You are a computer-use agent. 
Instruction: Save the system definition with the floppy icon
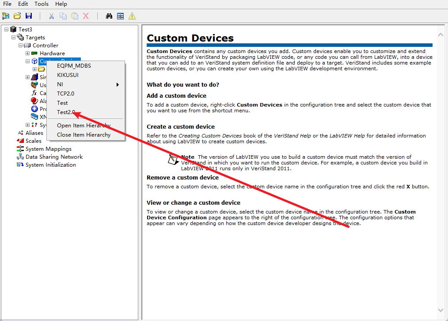pos(29,16)
